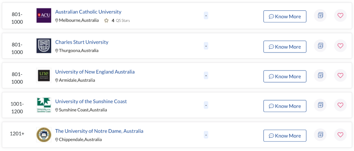Add Australian Catholic University to compare list
This screenshot has height=151, width=354.
[320, 16]
